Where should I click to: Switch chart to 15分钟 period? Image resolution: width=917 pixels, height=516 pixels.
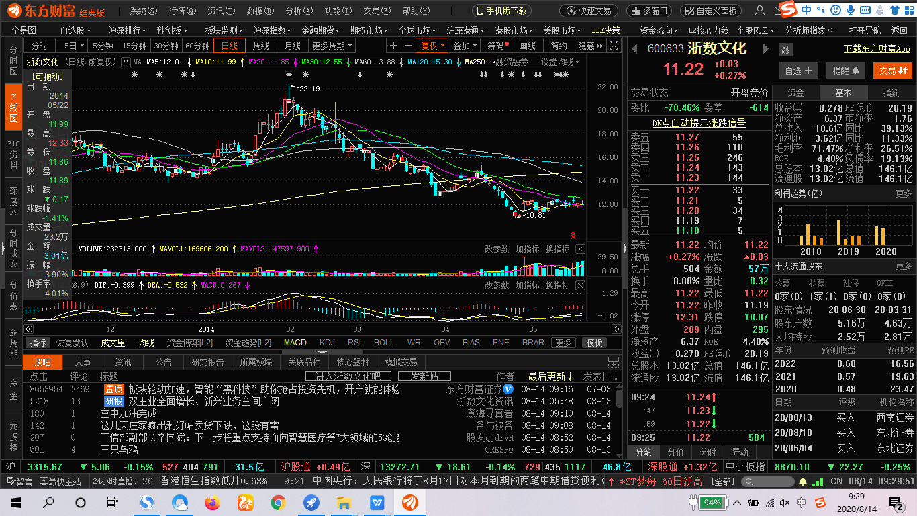(134, 46)
